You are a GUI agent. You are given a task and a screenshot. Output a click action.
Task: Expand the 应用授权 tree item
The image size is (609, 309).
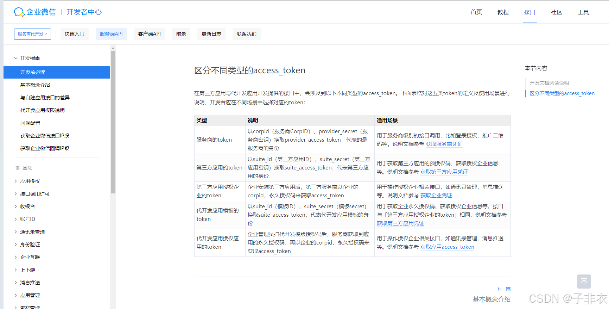pyautogui.click(x=15, y=181)
